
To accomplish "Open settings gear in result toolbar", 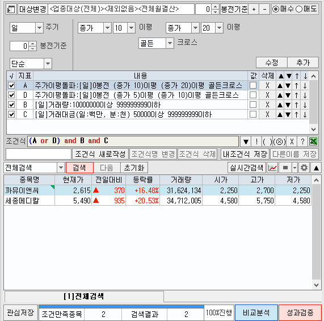I will 304,168.
